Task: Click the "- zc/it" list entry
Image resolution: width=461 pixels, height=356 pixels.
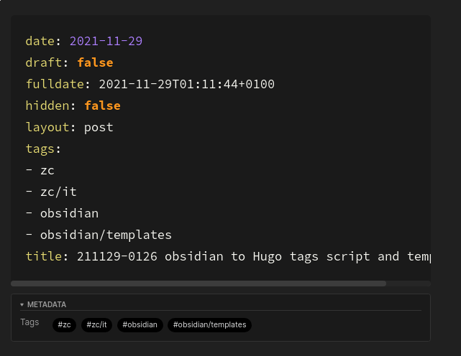Action: coord(50,192)
